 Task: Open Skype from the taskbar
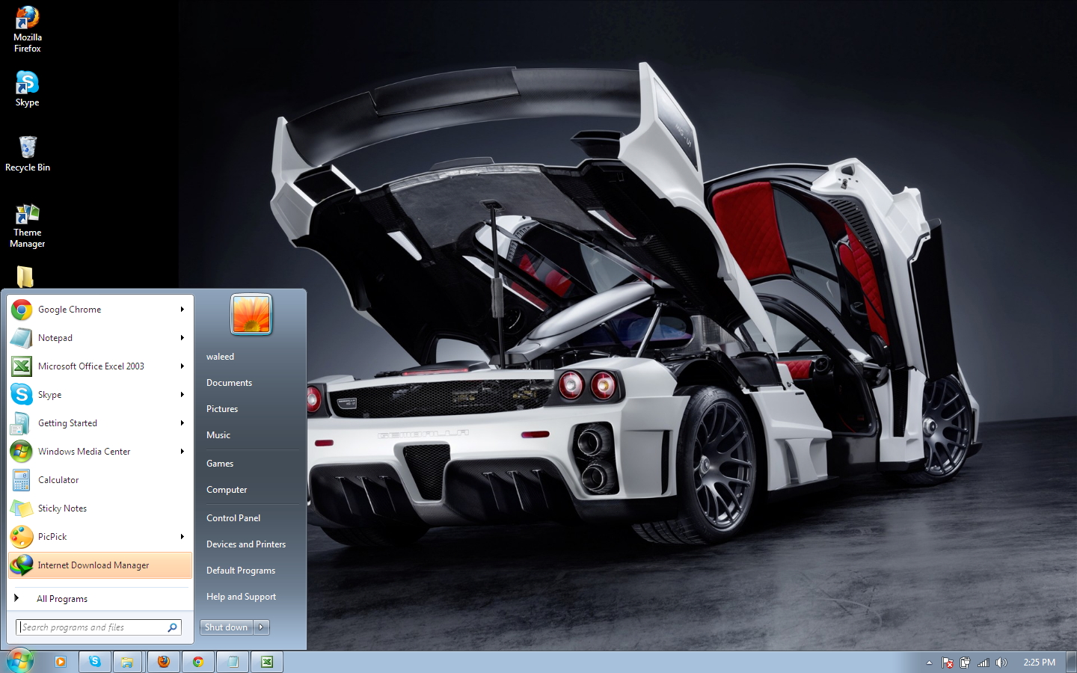tap(94, 662)
